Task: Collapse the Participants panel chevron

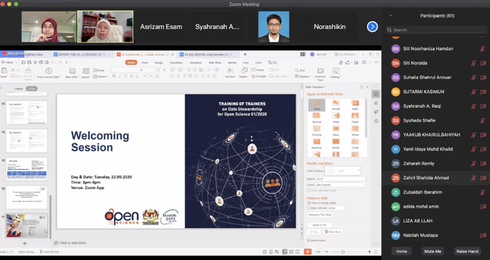Action: point(391,15)
